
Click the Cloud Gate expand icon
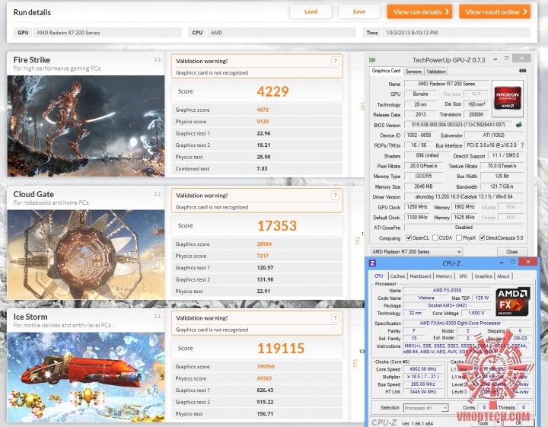pos(158,194)
